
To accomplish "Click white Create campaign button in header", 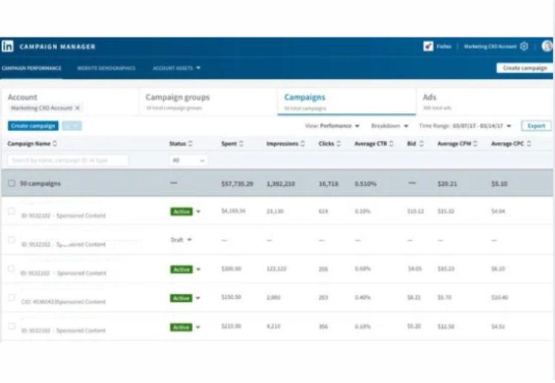I will point(525,68).
